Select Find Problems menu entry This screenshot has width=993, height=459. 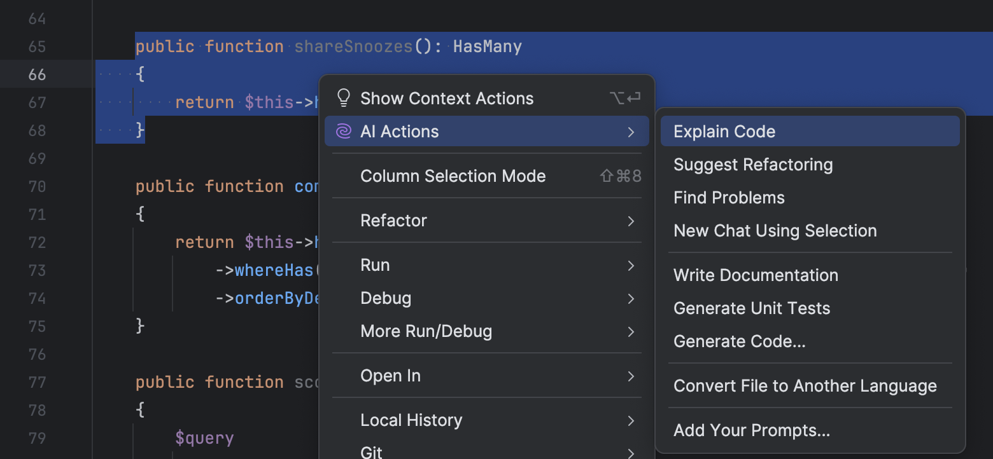coord(729,198)
